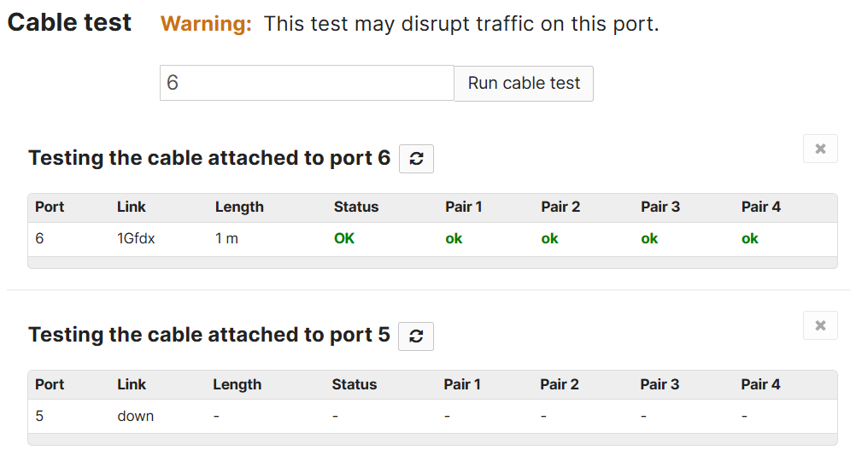
Task: Click the Status column header in port 6 table
Action: [356, 207]
